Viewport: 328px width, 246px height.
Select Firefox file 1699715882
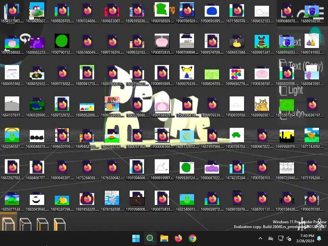click(62, 75)
